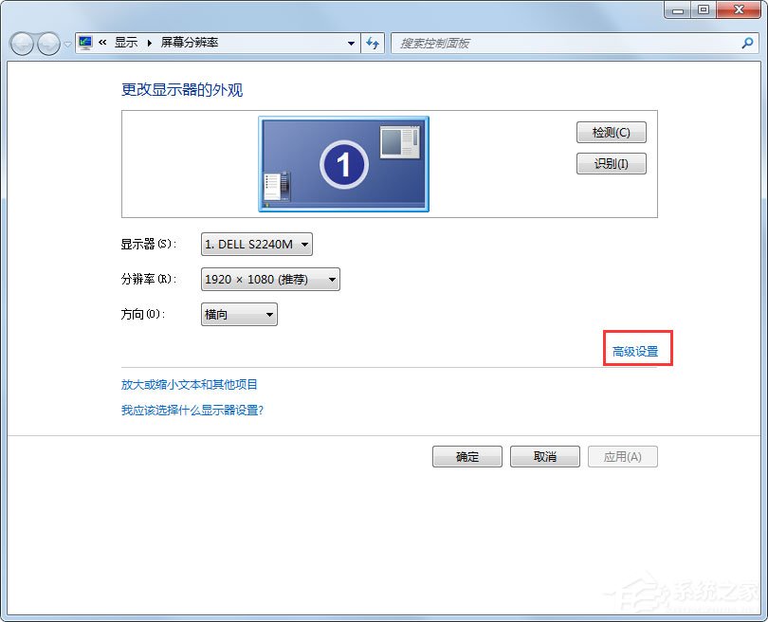The image size is (768, 622).
Task: Confirm settings with the 确定 button
Action: pos(466,456)
